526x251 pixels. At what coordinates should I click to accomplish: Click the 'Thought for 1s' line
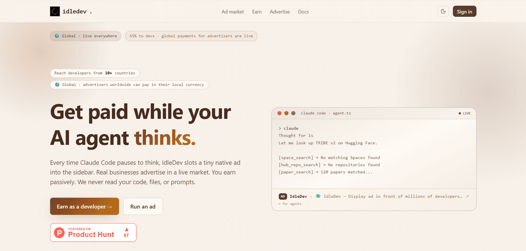coord(296,136)
